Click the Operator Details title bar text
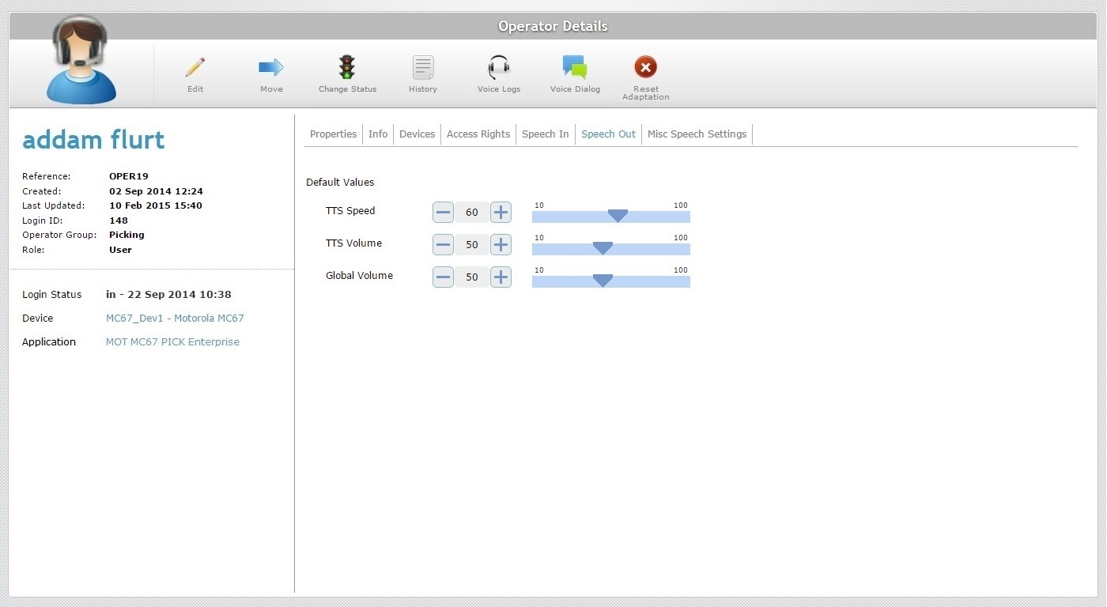Screen dimensions: 1107x607 553,26
